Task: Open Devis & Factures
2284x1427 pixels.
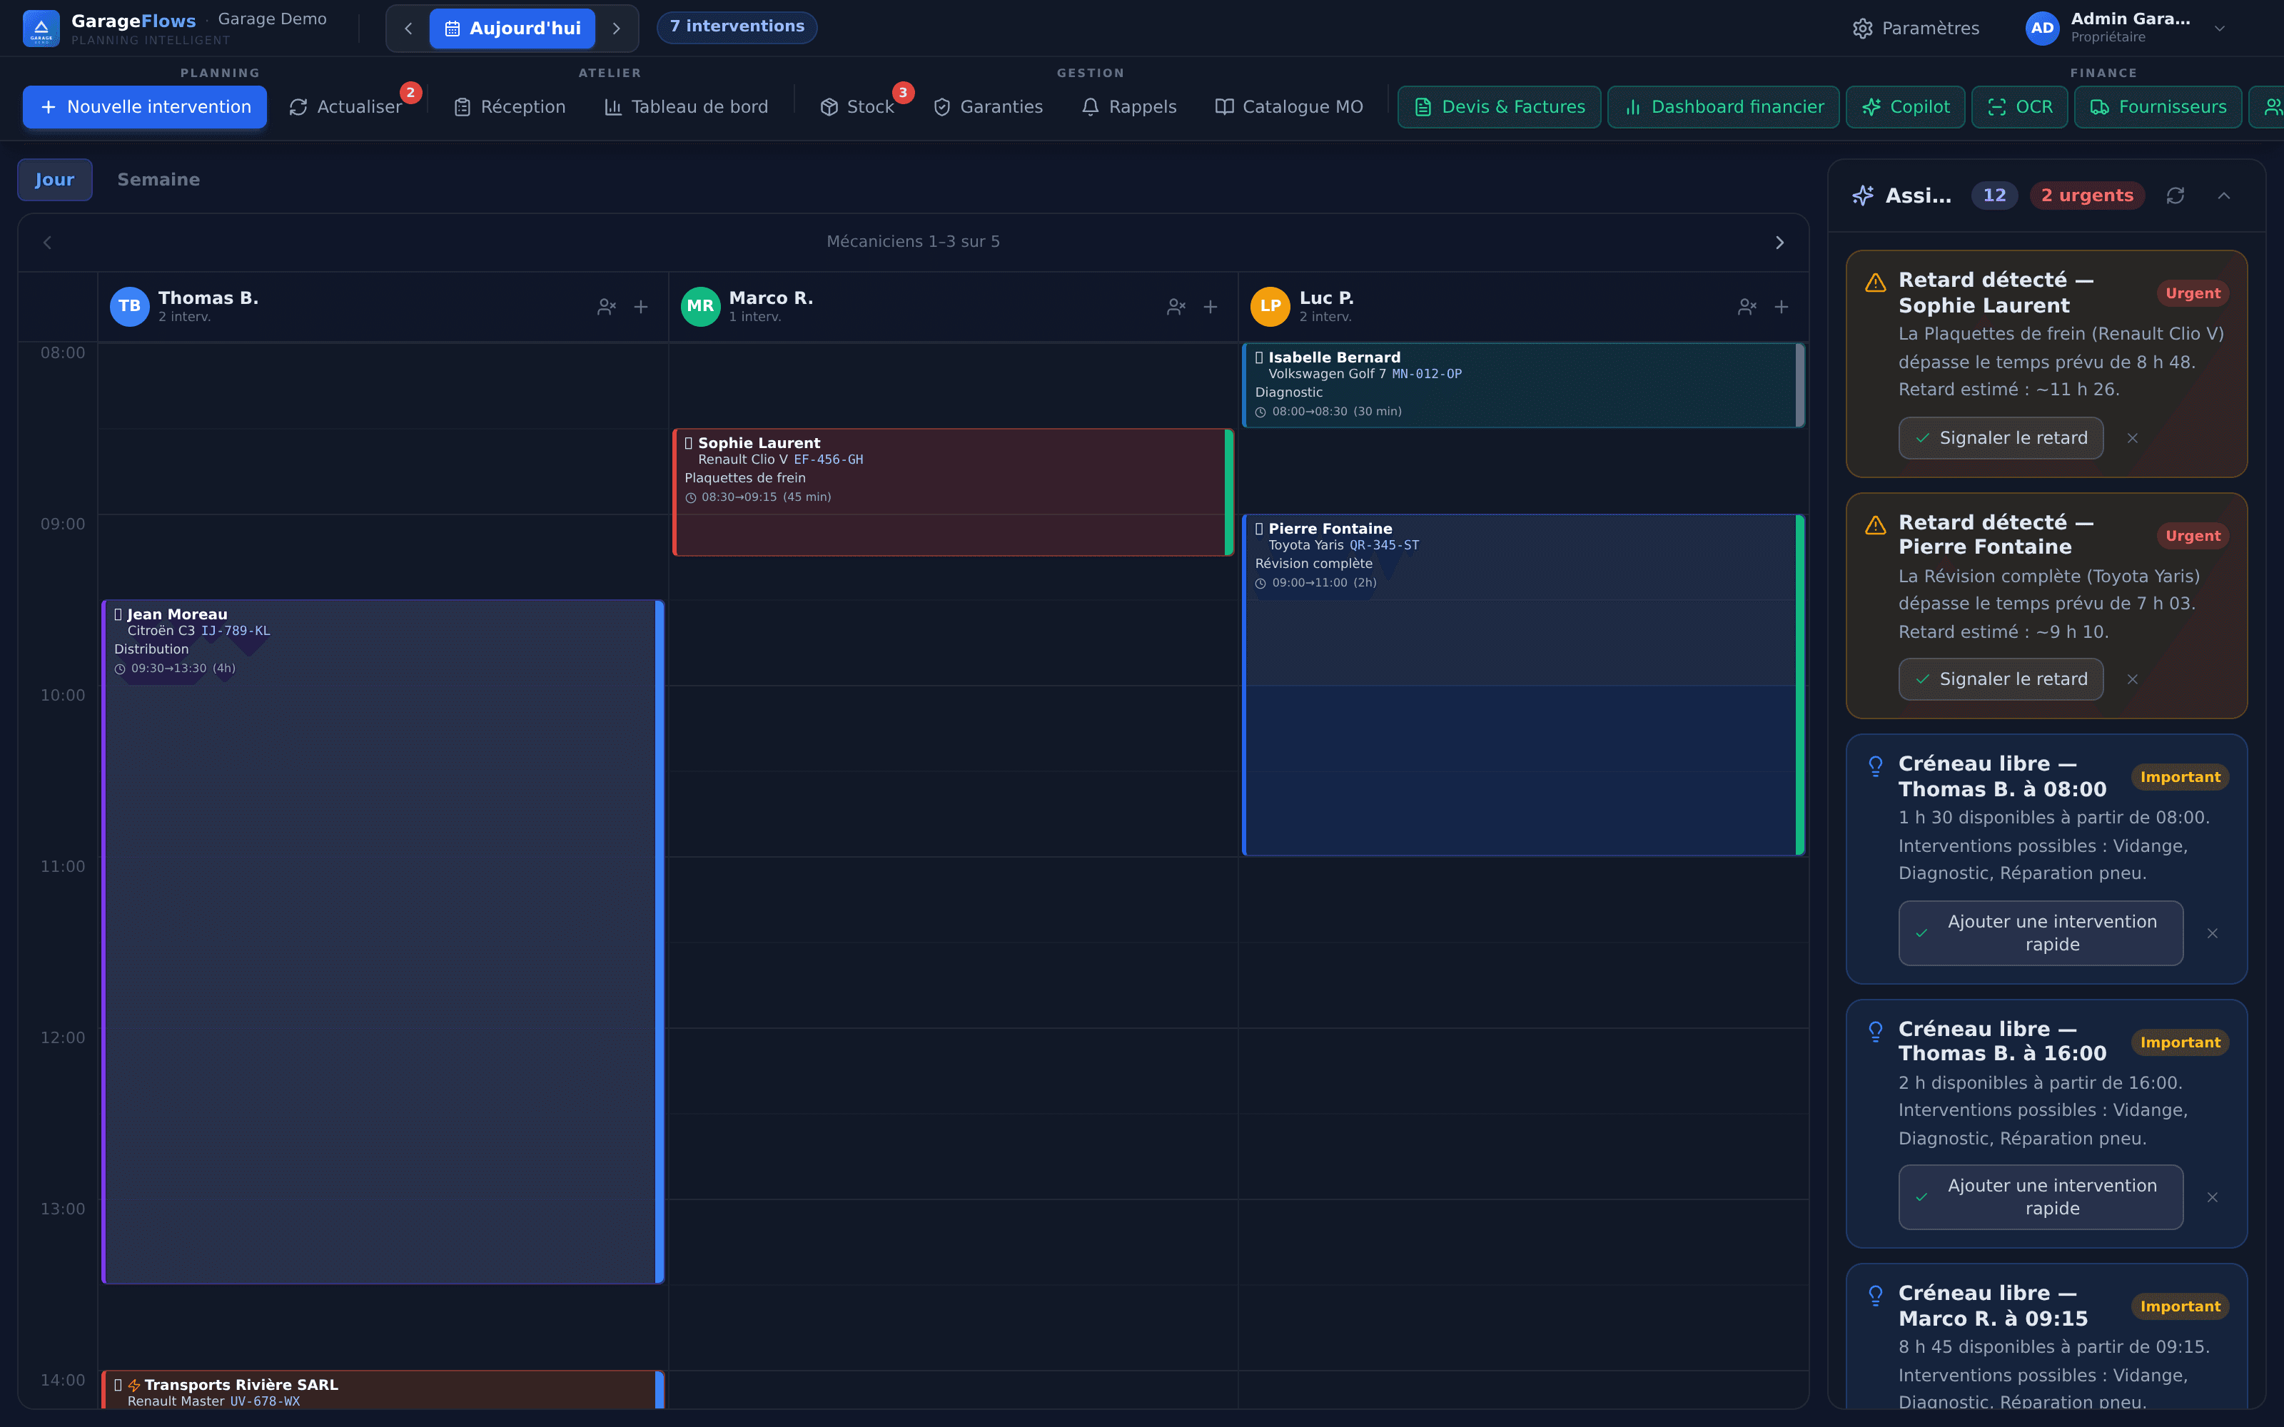Action: 1499,106
